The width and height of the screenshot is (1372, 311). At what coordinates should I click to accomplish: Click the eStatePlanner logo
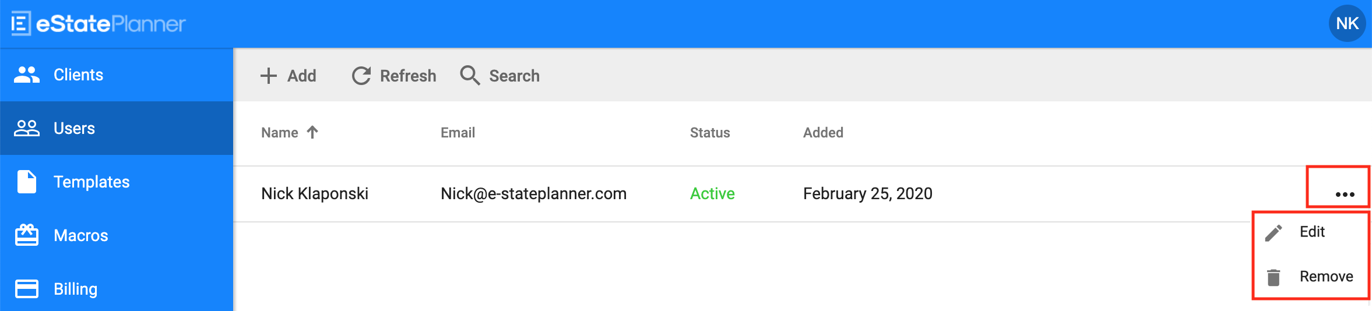[x=98, y=24]
